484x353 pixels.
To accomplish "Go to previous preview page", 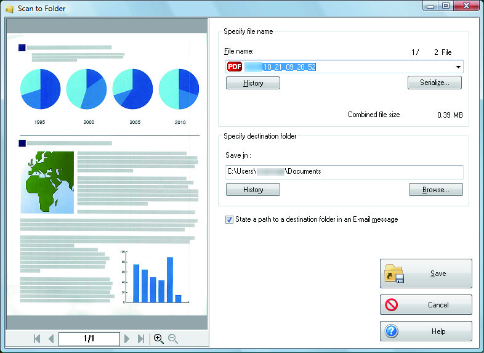I will tap(51, 339).
